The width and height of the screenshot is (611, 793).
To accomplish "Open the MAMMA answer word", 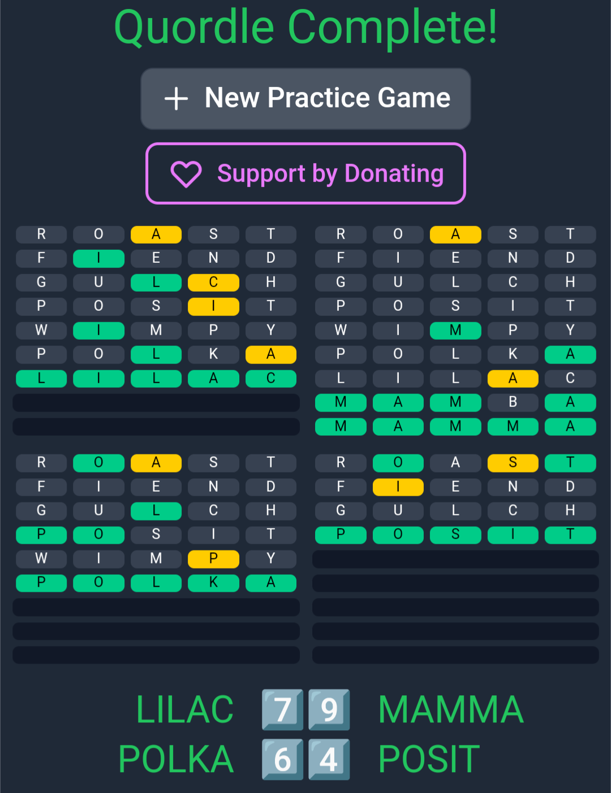I will [x=451, y=710].
